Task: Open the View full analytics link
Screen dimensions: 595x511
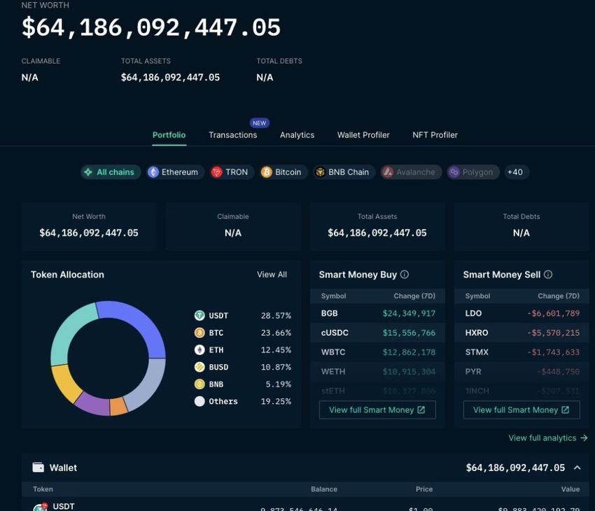Action: pyautogui.click(x=548, y=437)
